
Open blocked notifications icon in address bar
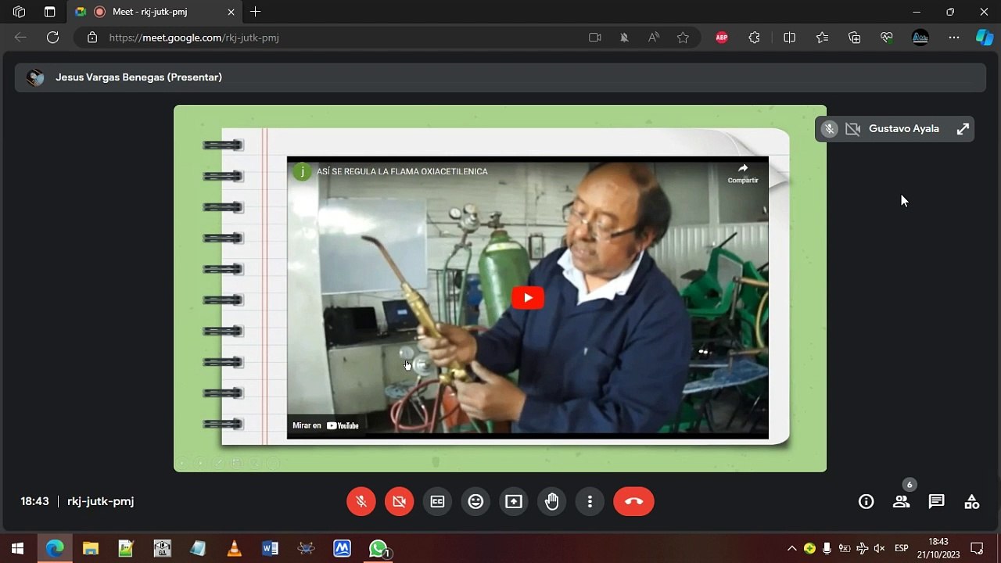coord(624,38)
